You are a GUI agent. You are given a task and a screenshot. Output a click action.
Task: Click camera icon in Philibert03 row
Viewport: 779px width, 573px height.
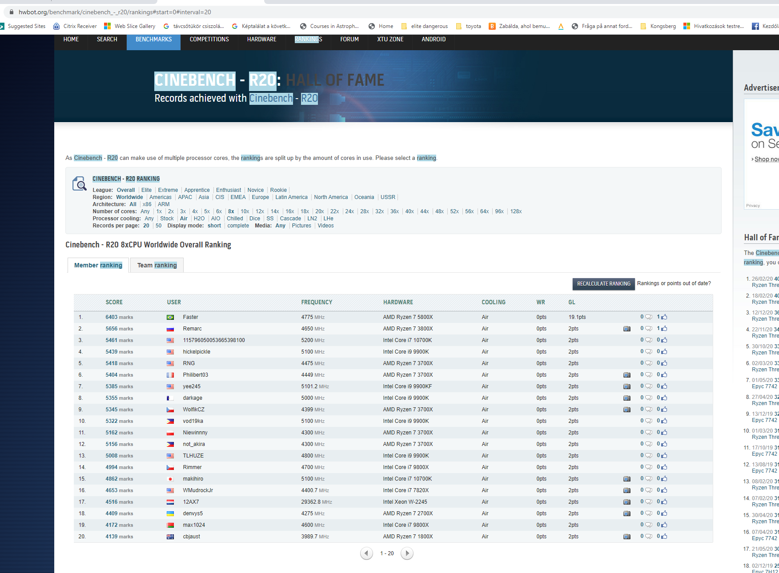pyautogui.click(x=627, y=375)
